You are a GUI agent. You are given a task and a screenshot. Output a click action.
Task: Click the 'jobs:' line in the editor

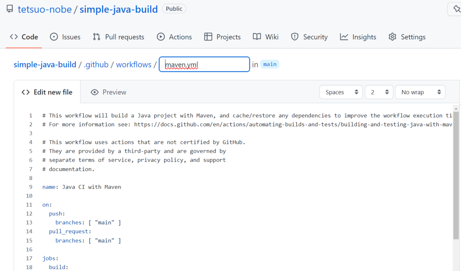(x=50, y=258)
